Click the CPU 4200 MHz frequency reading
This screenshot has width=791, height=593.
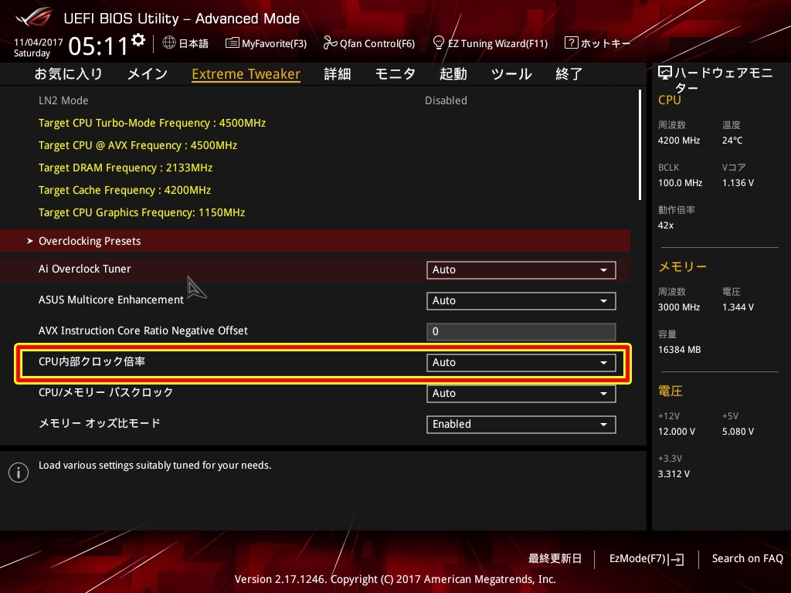pos(679,141)
